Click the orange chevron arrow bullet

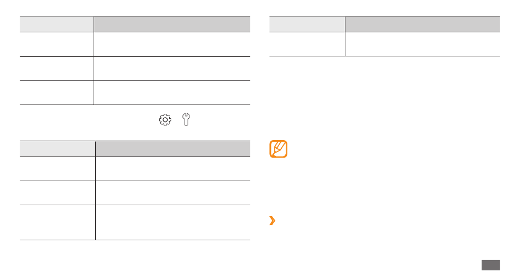tap(272, 221)
